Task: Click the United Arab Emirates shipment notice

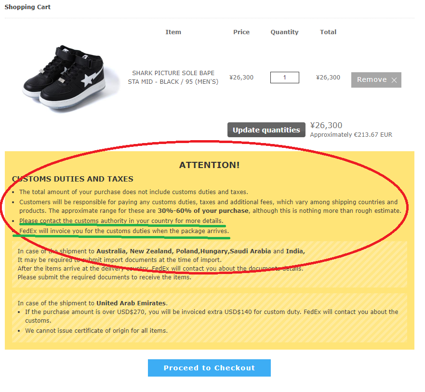Action: pos(209,318)
